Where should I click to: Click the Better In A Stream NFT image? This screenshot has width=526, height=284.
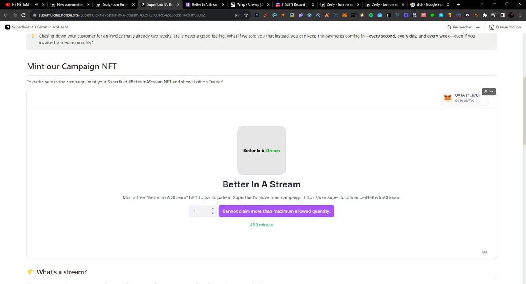262,150
